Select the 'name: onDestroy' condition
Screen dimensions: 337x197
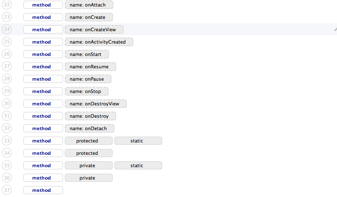[90, 116]
